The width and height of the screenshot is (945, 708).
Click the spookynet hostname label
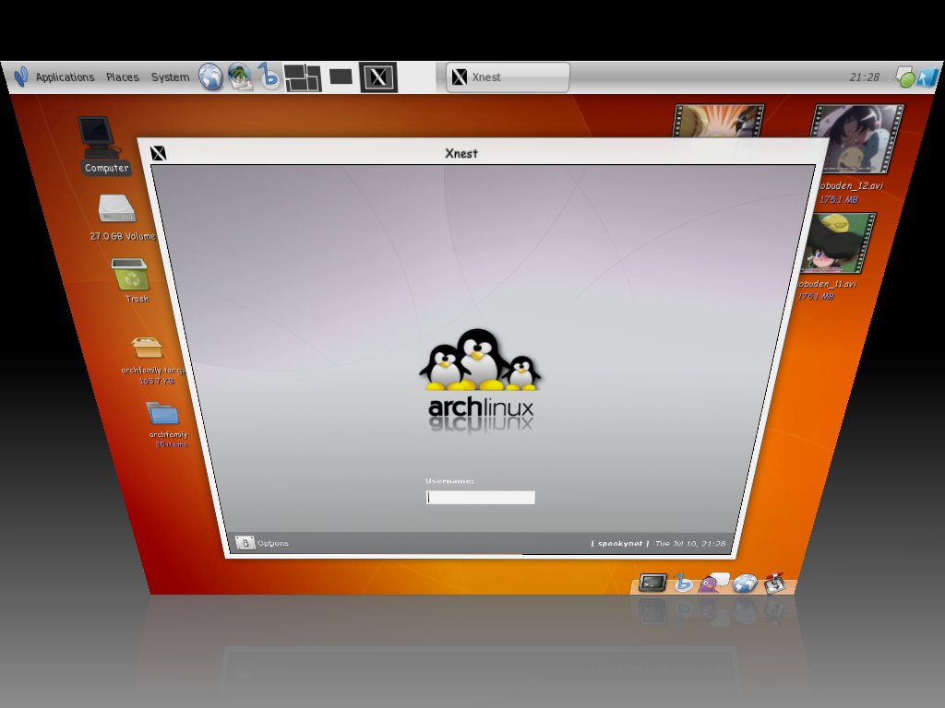tap(619, 543)
